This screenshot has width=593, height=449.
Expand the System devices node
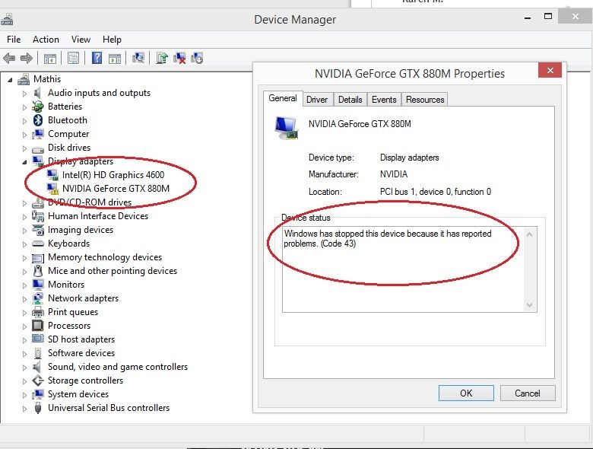(x=24, y=395)
